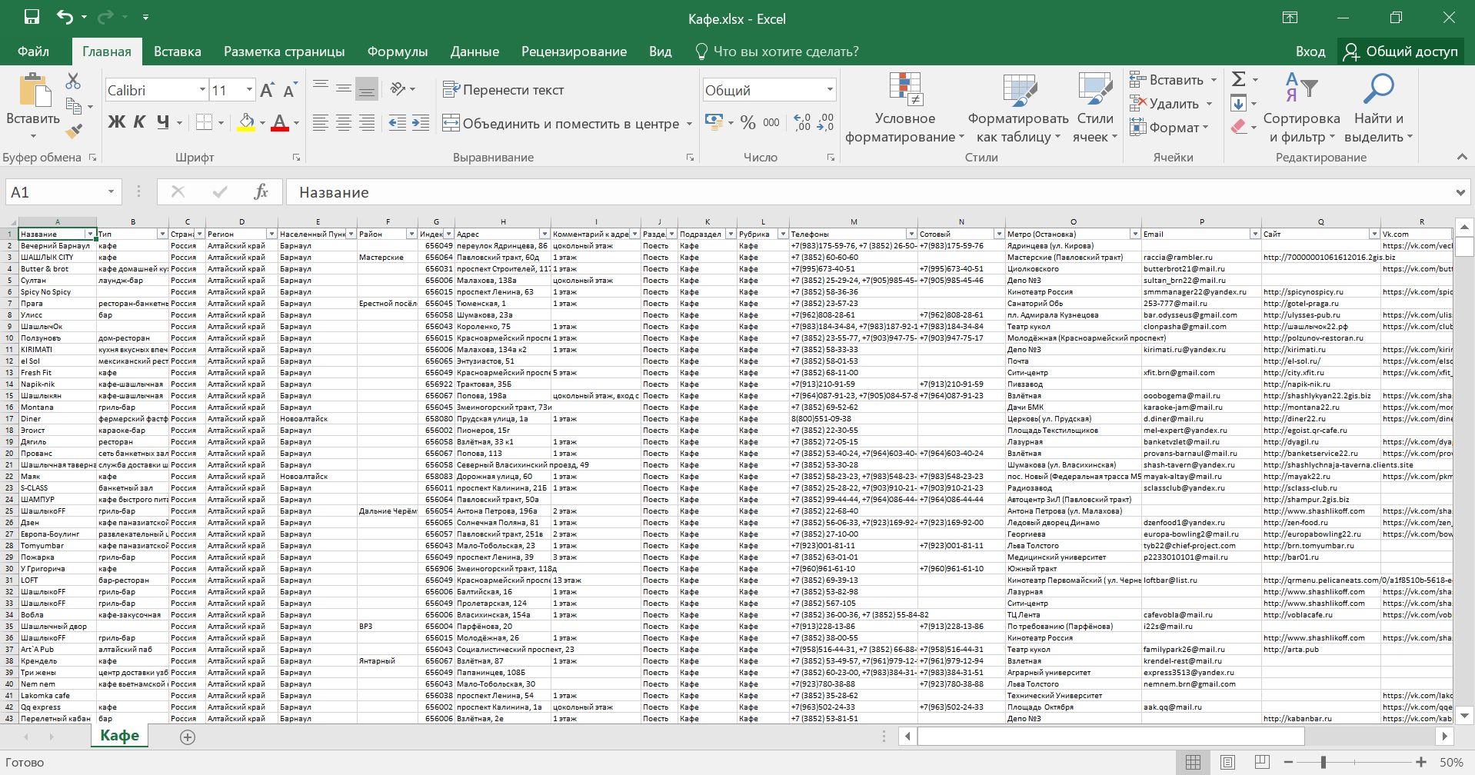
Task: Click the zoom slider in status bar
Action: point(1324,762)
